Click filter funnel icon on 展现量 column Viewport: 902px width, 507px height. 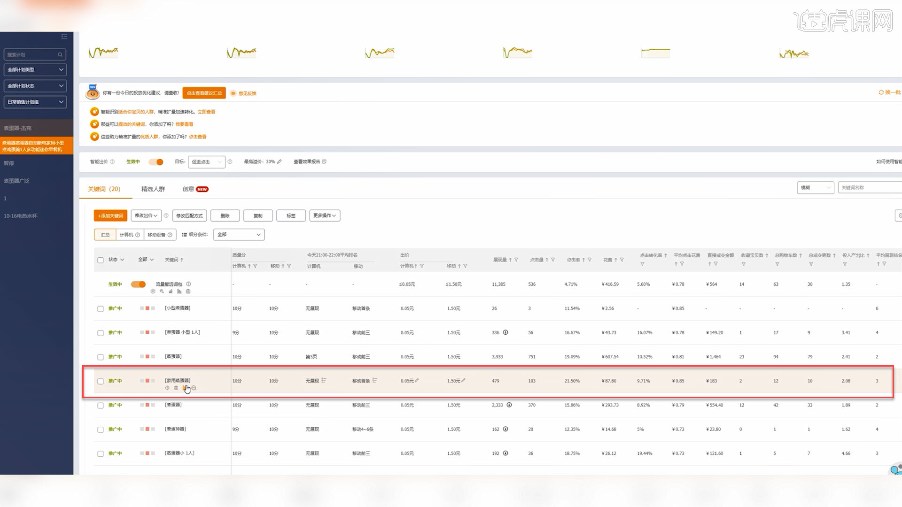point(516,260)
